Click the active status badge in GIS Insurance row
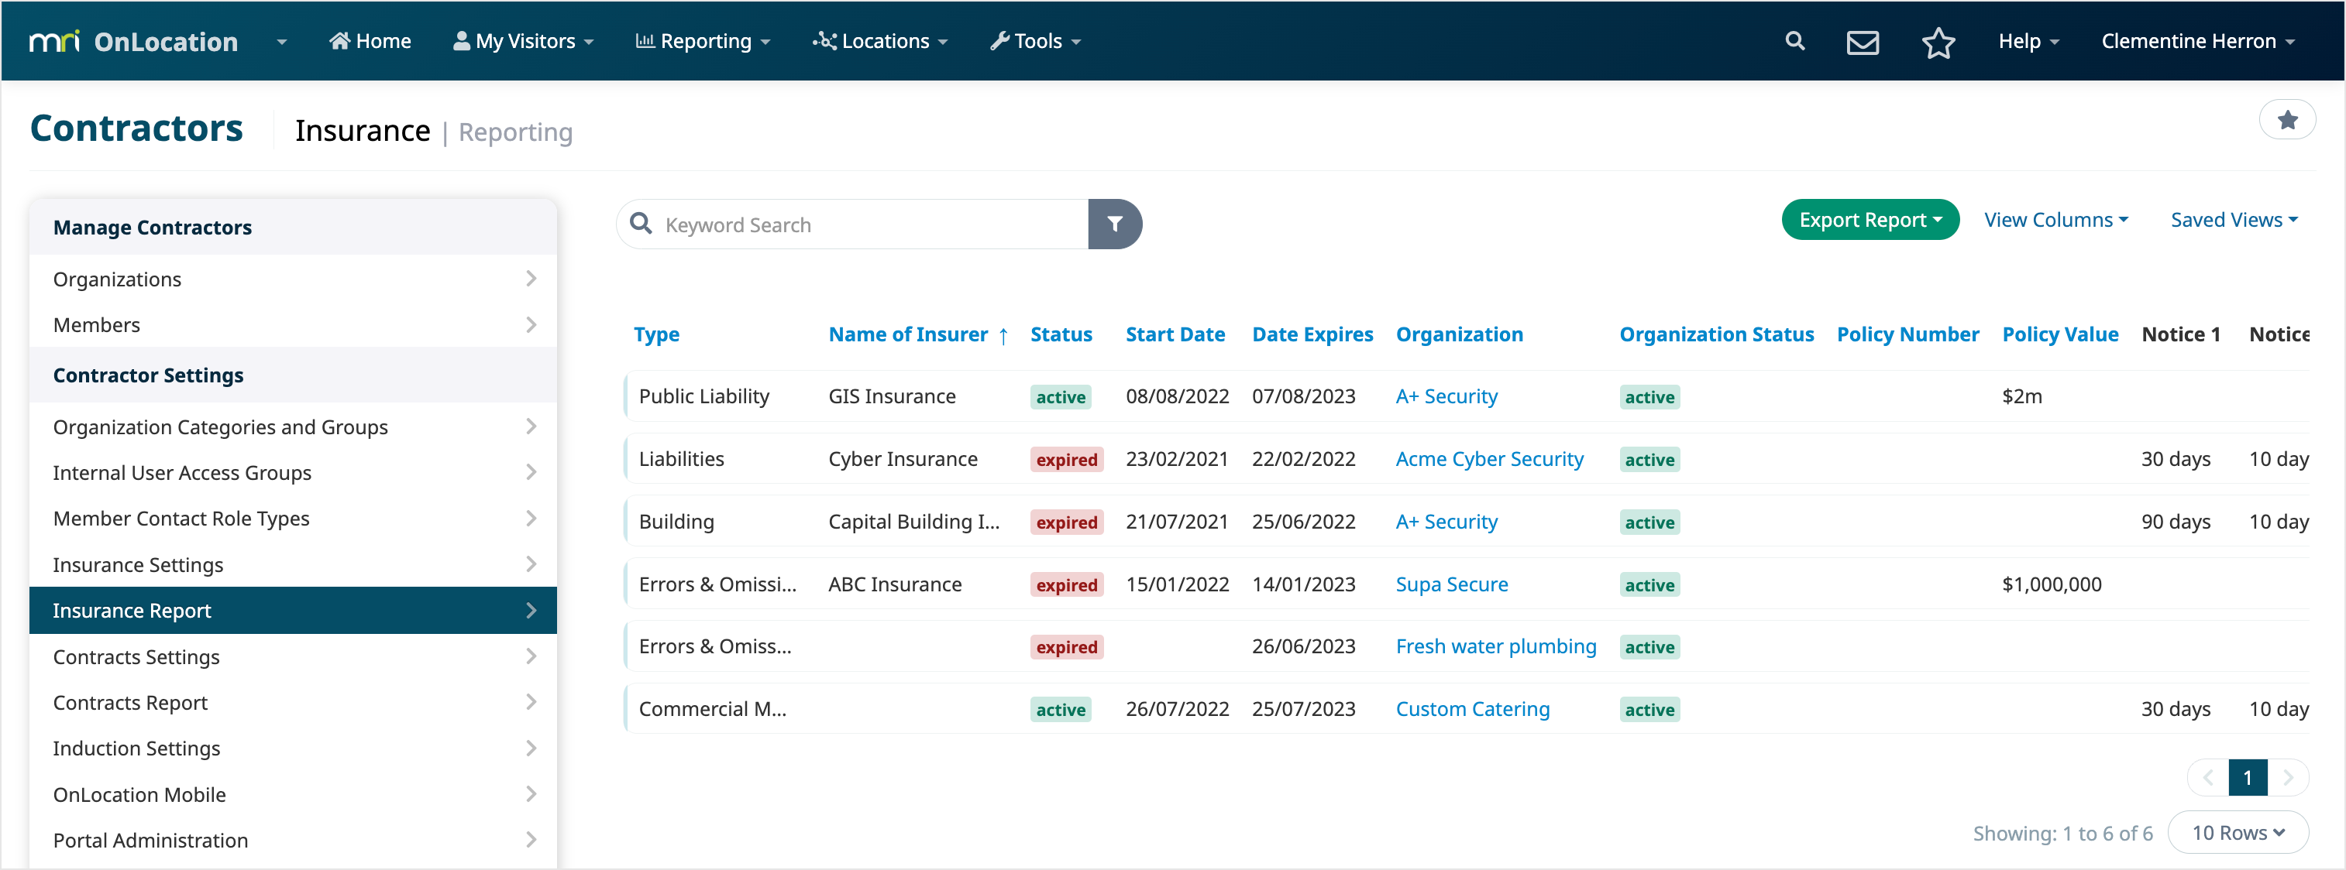 (1060, 397)
